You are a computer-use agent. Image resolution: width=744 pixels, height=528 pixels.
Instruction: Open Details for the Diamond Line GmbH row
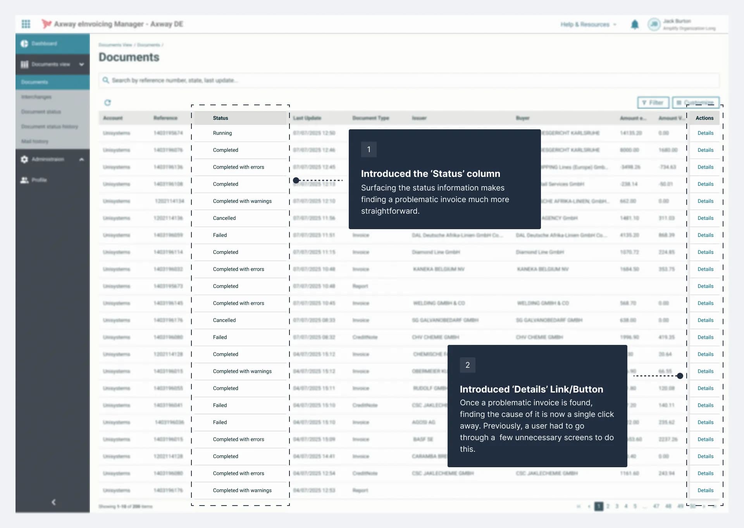click(x=705, y=252)
